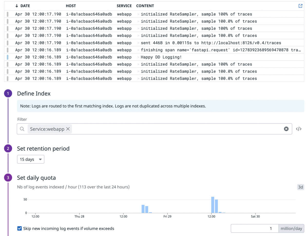Click the daily quota value input field

coord(254,228)
